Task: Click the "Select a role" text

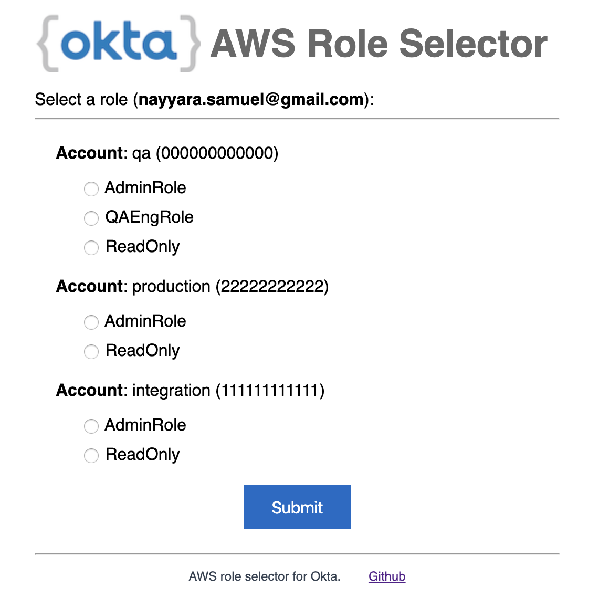Action: pyautogui.click(x=81, y=99)
